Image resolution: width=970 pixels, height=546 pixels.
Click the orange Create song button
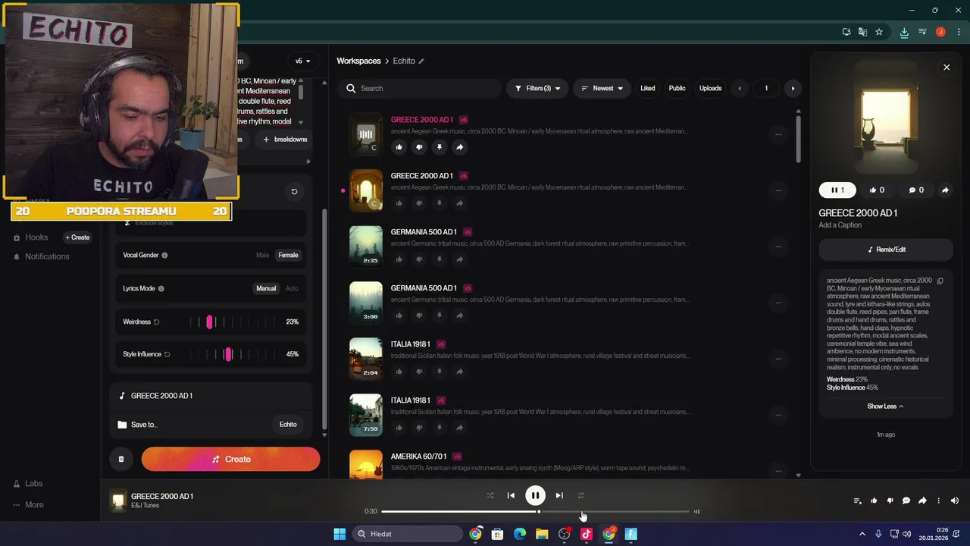click(x=230, y=459)
